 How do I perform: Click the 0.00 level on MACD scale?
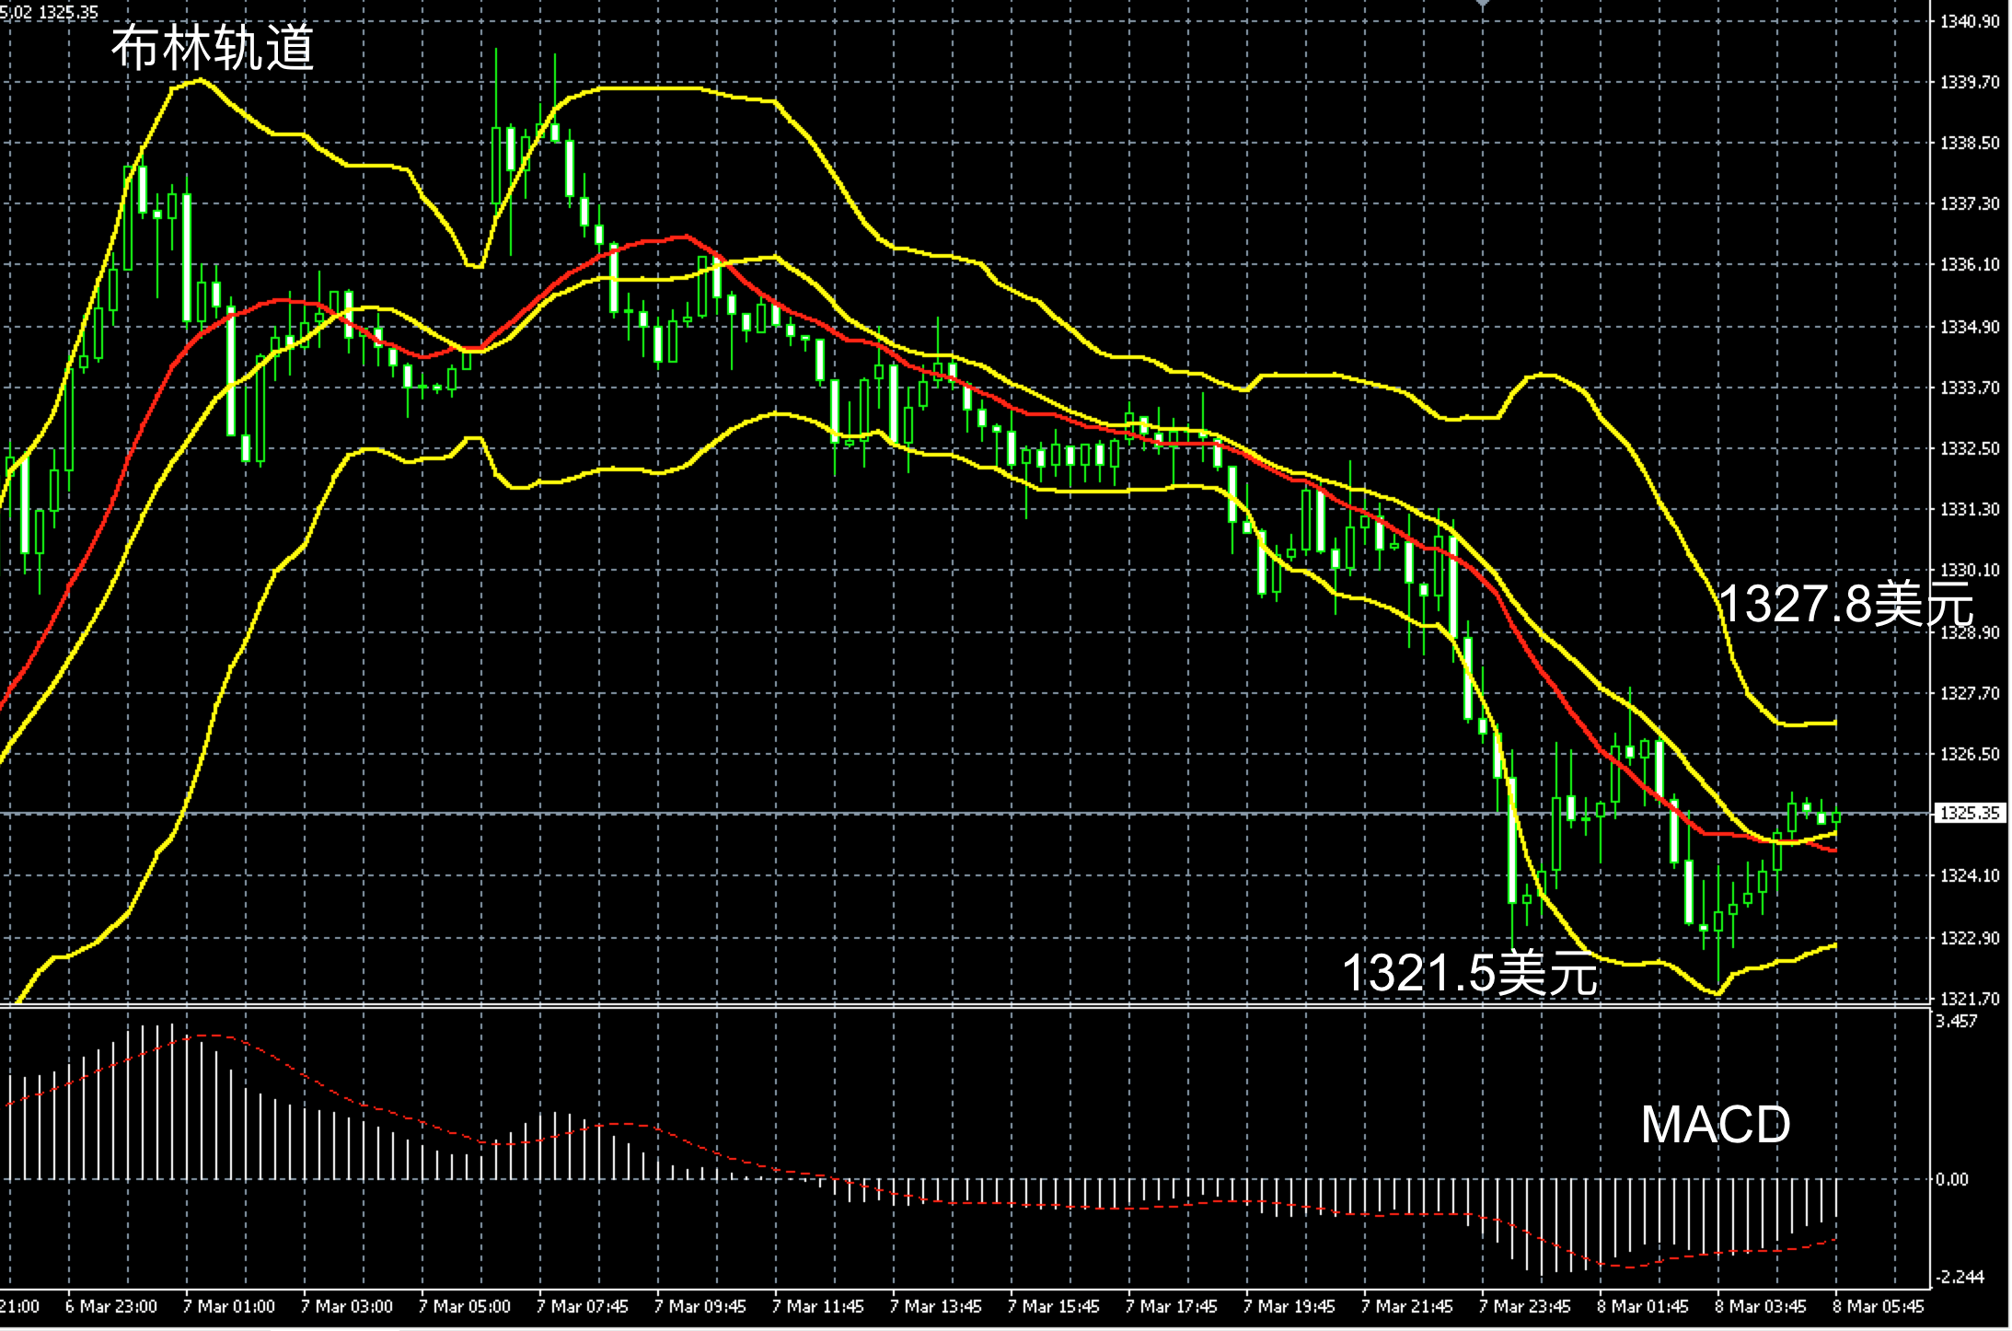(1951, 1180)
